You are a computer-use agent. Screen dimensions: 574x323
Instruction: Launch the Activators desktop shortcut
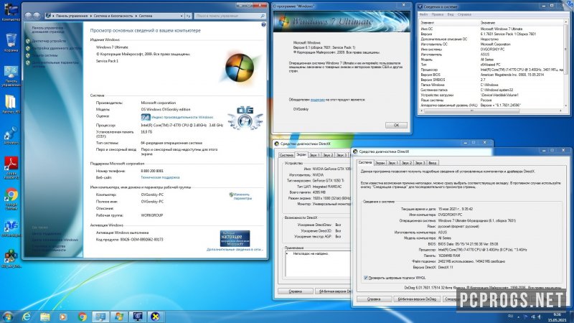coord(11,136)
